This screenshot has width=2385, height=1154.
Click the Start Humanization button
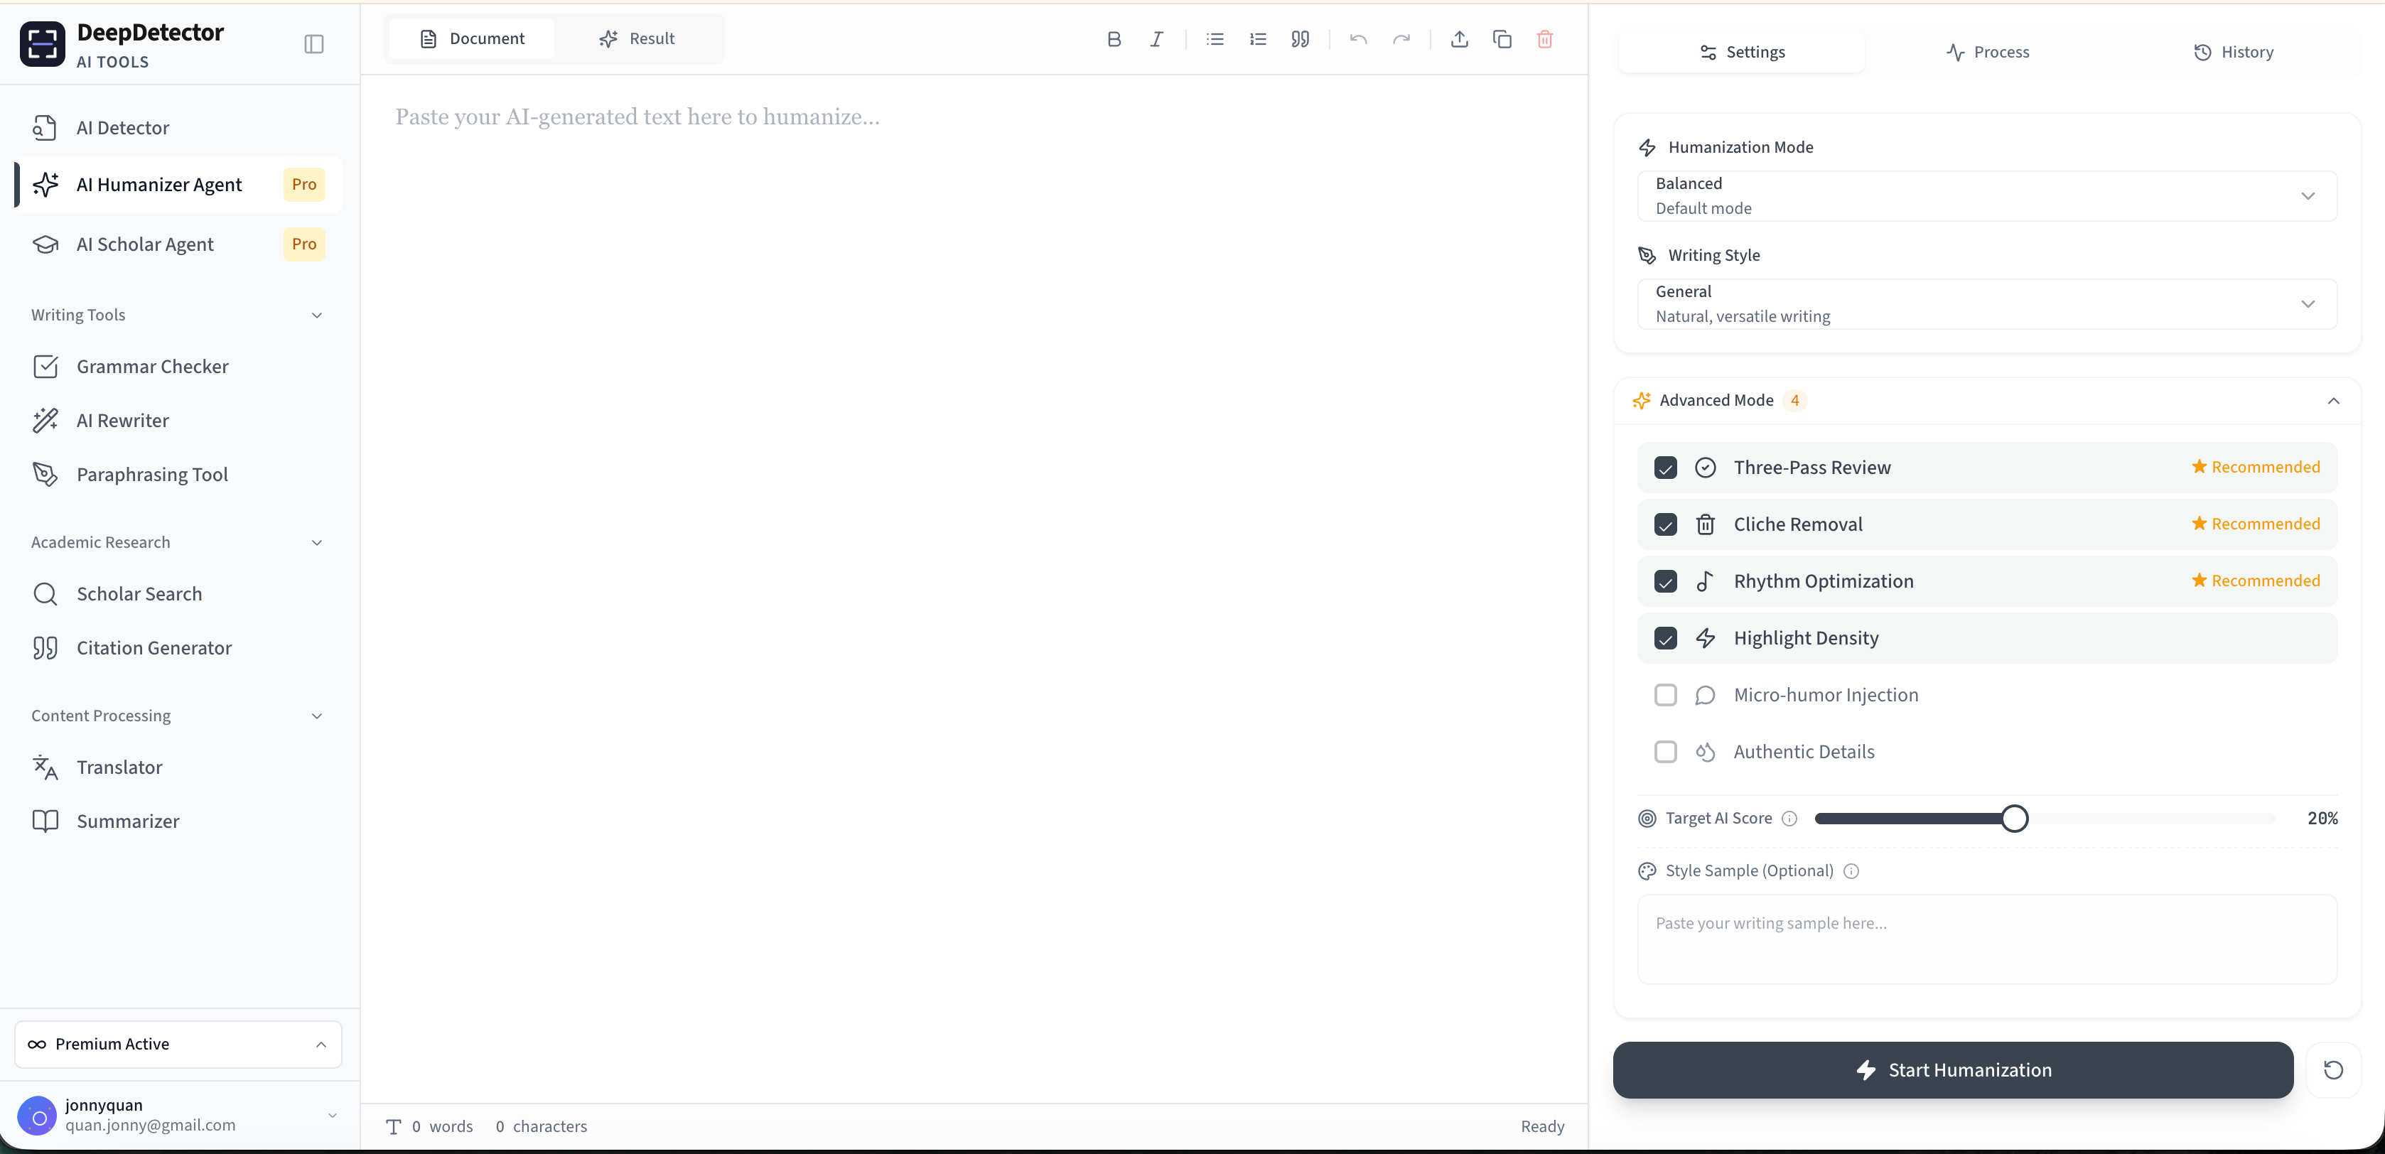(1953, 1069)
